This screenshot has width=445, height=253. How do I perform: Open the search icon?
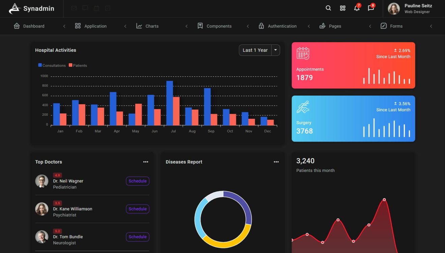pyautogui.click(x=328, y=8)
